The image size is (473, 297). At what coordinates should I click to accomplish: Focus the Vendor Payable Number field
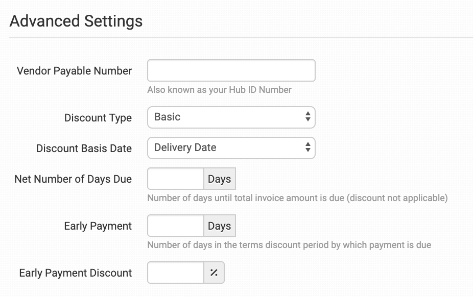[x=231, y=70]
